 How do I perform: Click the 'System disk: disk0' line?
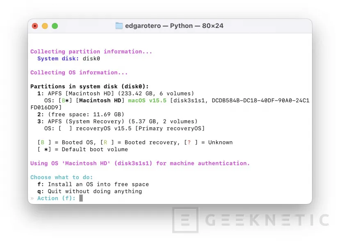point(68,59)
